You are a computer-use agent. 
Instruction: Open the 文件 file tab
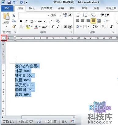7,8
